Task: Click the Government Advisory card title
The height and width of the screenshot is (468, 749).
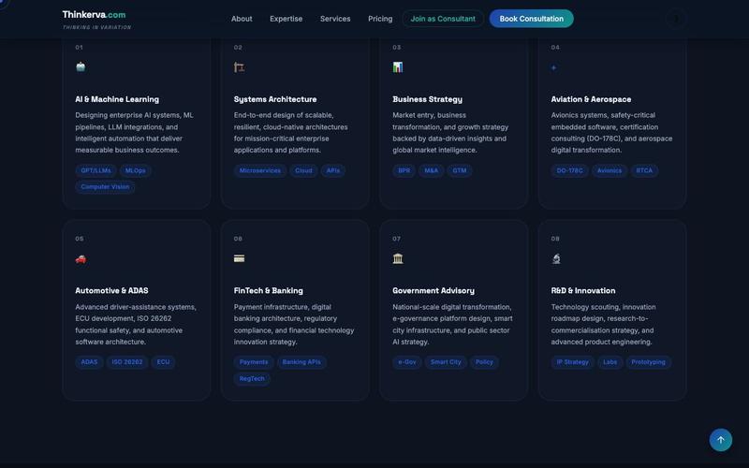Action: [x=433, y=290]
